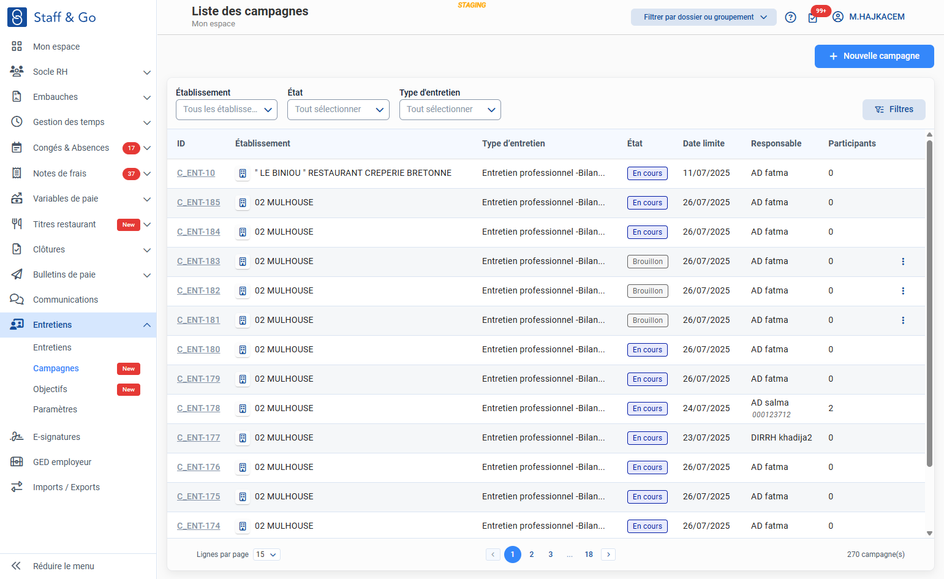Click the Date limite column header

coord(704,143)
